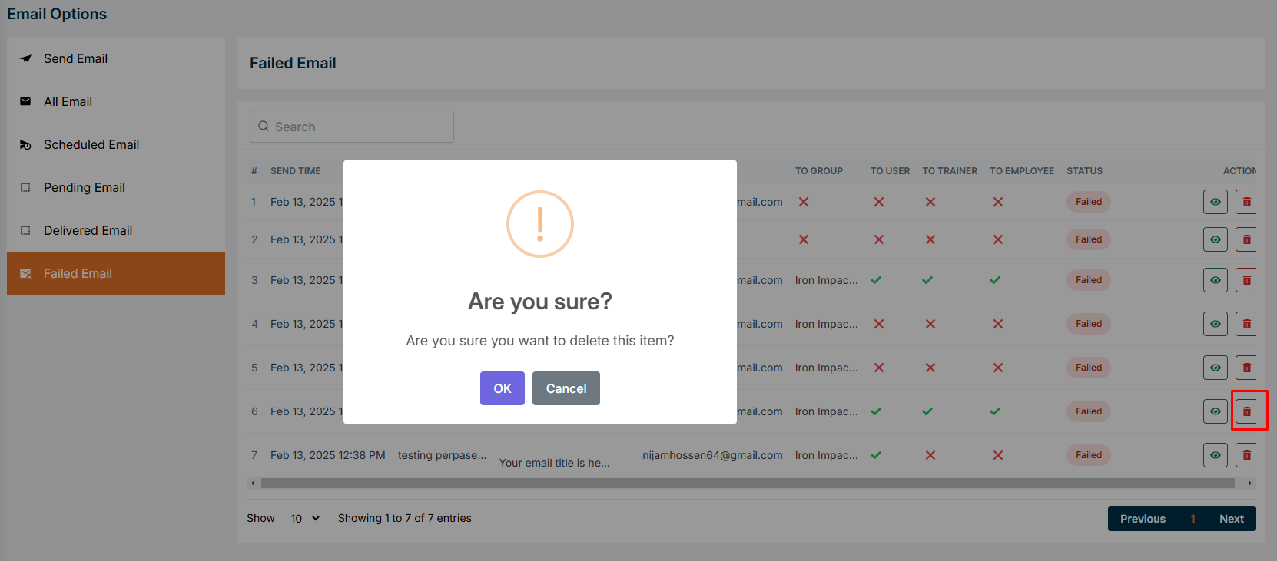Screen dimensions: 1277x561
Task: Click the search magnifier icon
Action: tap(264, 127)
